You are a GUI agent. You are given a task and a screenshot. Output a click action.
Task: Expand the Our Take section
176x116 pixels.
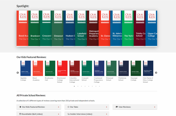point(87,107)
